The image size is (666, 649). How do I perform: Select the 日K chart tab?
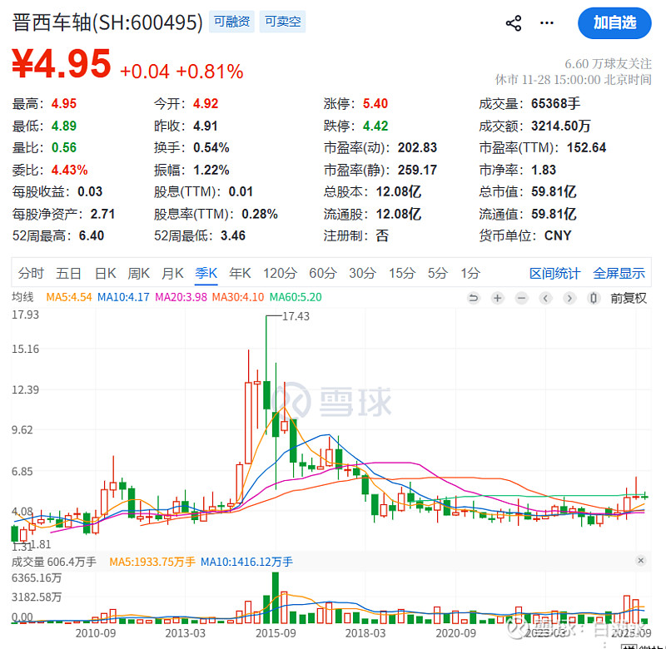pos(105,273)
